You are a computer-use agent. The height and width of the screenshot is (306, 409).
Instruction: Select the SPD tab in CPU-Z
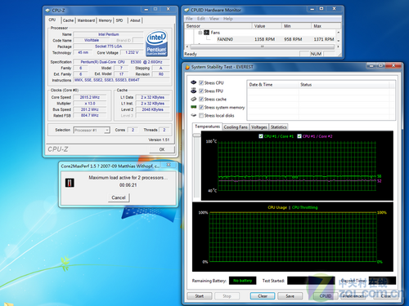[119, 20]
